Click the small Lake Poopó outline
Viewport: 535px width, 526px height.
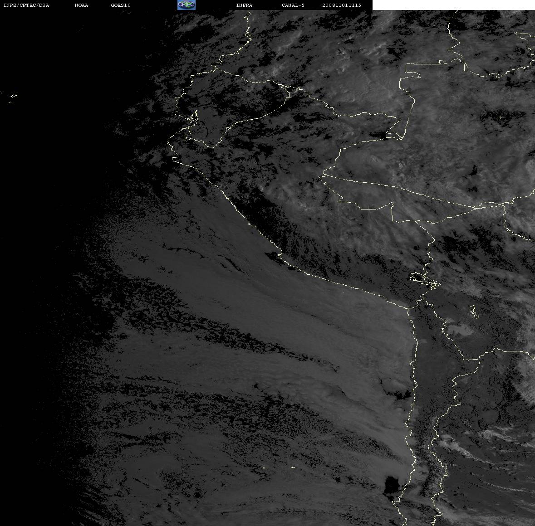pyautogui.click(x=474, y=312)
